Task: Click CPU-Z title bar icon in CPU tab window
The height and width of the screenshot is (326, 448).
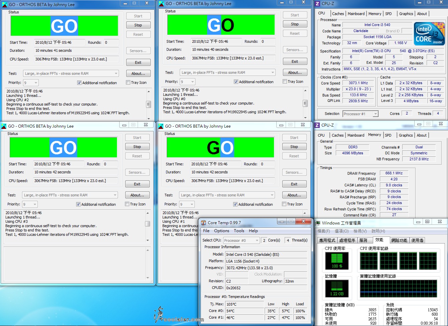Action: [317, 4]
